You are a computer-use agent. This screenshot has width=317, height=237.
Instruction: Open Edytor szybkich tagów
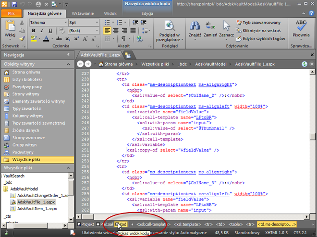coord(261,38)
